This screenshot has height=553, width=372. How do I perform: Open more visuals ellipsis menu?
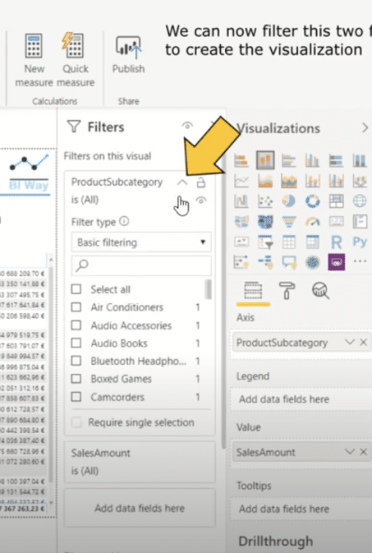coord(360,261)
